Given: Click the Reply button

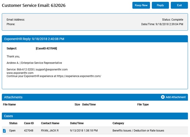Looking at the screenshot, I should click(x=160, y=5).
